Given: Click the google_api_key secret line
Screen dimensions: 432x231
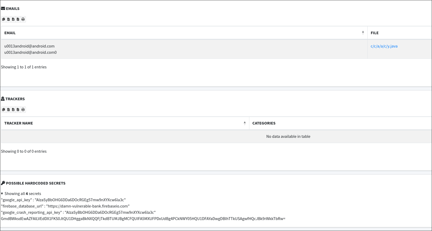Looking at the screenshot, I should [x=63, y=200].
